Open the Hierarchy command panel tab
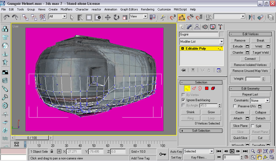The width and height of the screenshot is (276, 161). (x=197, y=27)
